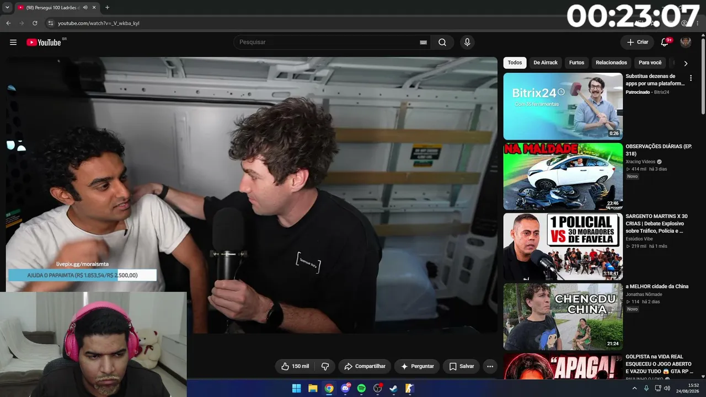Click the search magnifier button

pos(442,42)
